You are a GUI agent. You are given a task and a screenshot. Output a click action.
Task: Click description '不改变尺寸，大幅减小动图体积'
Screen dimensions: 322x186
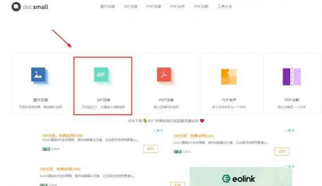click(104, 107)
